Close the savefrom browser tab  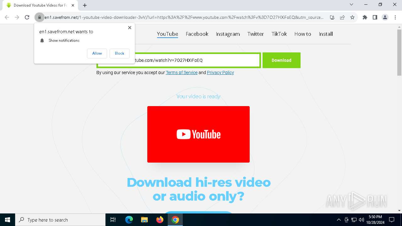tap(73, 5)
